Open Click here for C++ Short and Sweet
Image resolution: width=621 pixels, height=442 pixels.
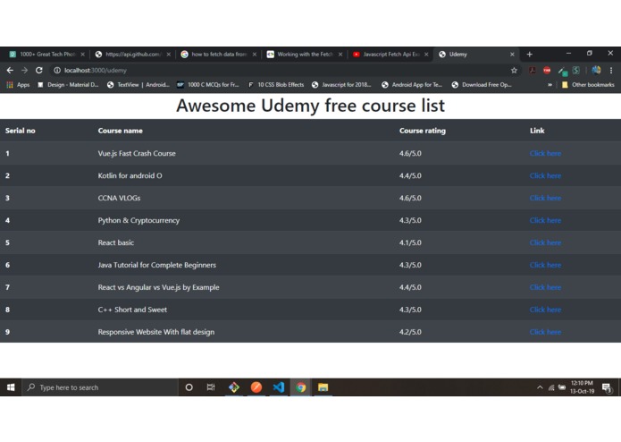coord(545,310)
